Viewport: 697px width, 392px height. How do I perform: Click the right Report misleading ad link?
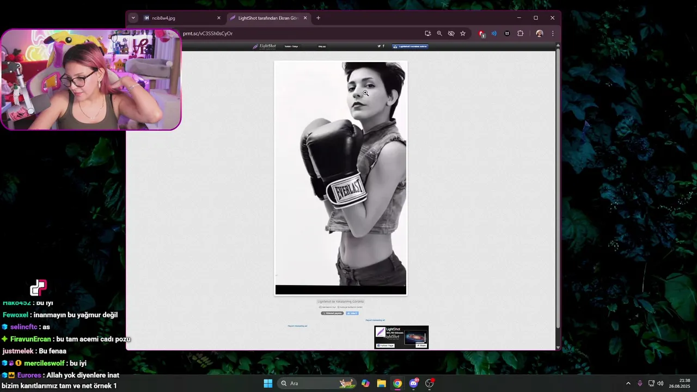[x=375, y=320]
